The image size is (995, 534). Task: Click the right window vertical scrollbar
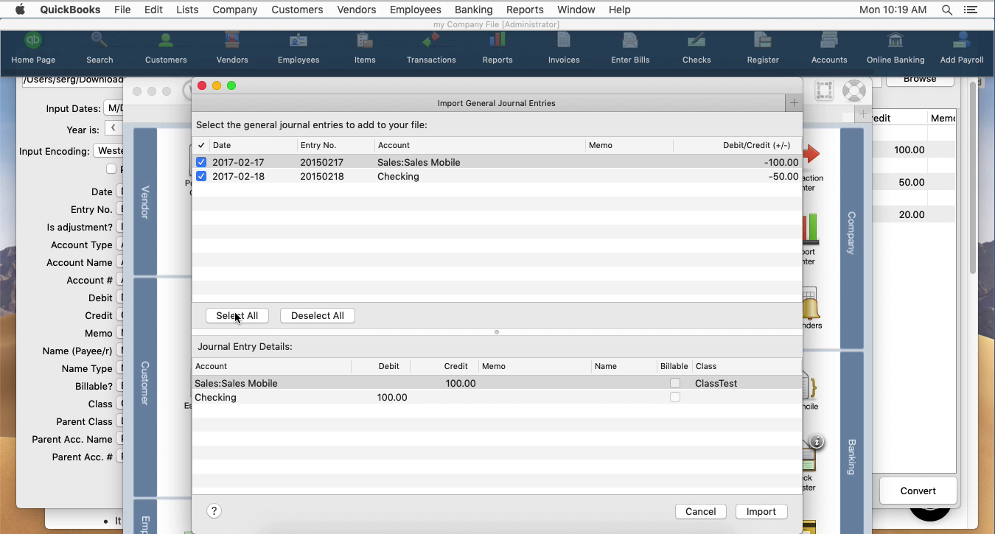973,177
